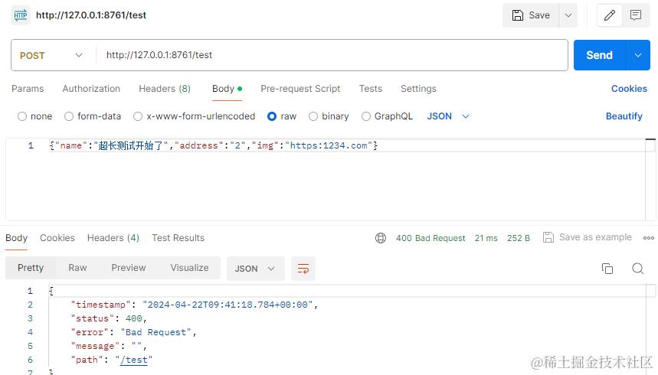Click the Beautify link
This screenshot has width=658, height=375.
coord(624,116)
